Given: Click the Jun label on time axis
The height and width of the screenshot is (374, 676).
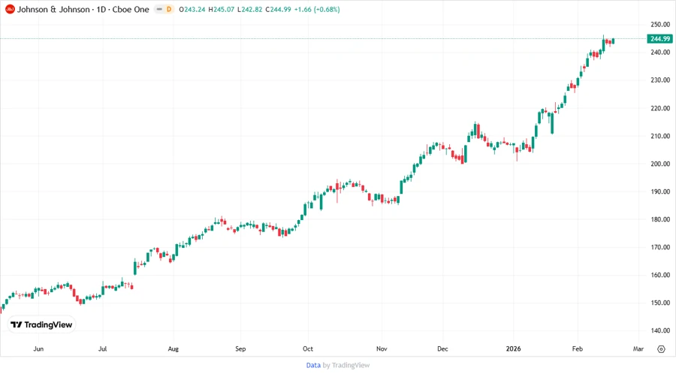Looking at the screenshot, I should click(x=38, y=348).
